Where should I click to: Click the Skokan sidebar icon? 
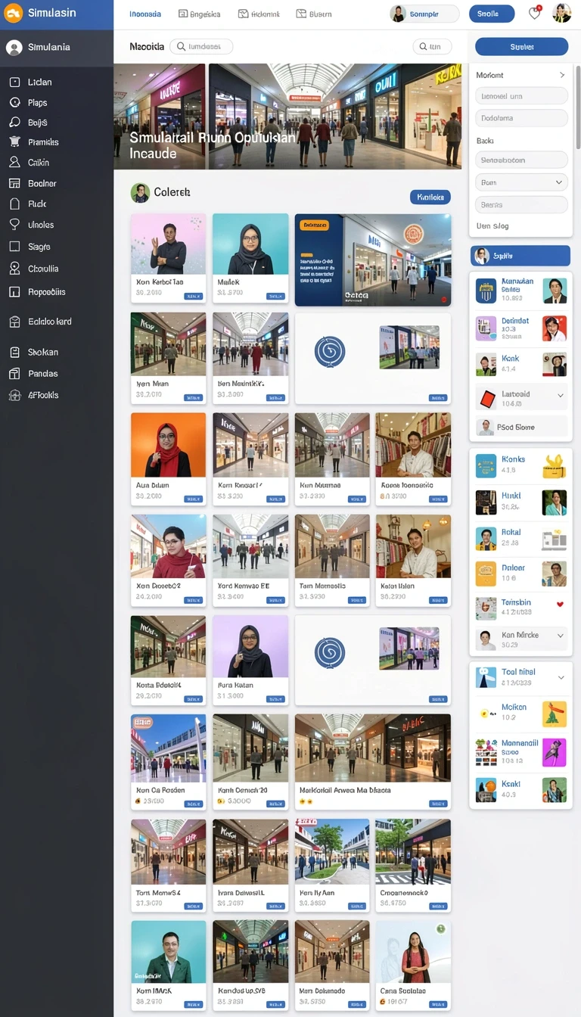pyautogui.click(x=14, y=352)
